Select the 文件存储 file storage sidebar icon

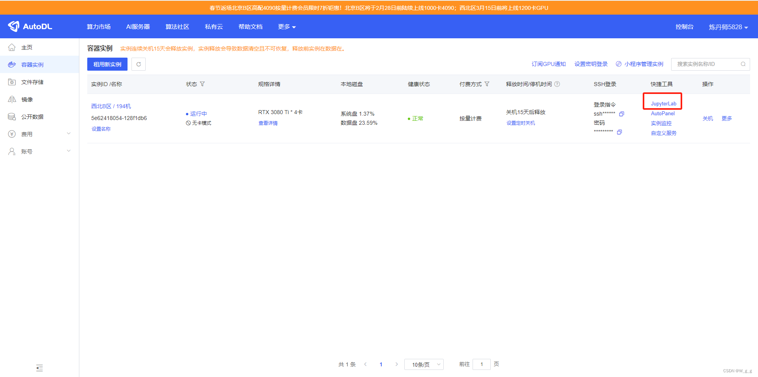(12, 82)
